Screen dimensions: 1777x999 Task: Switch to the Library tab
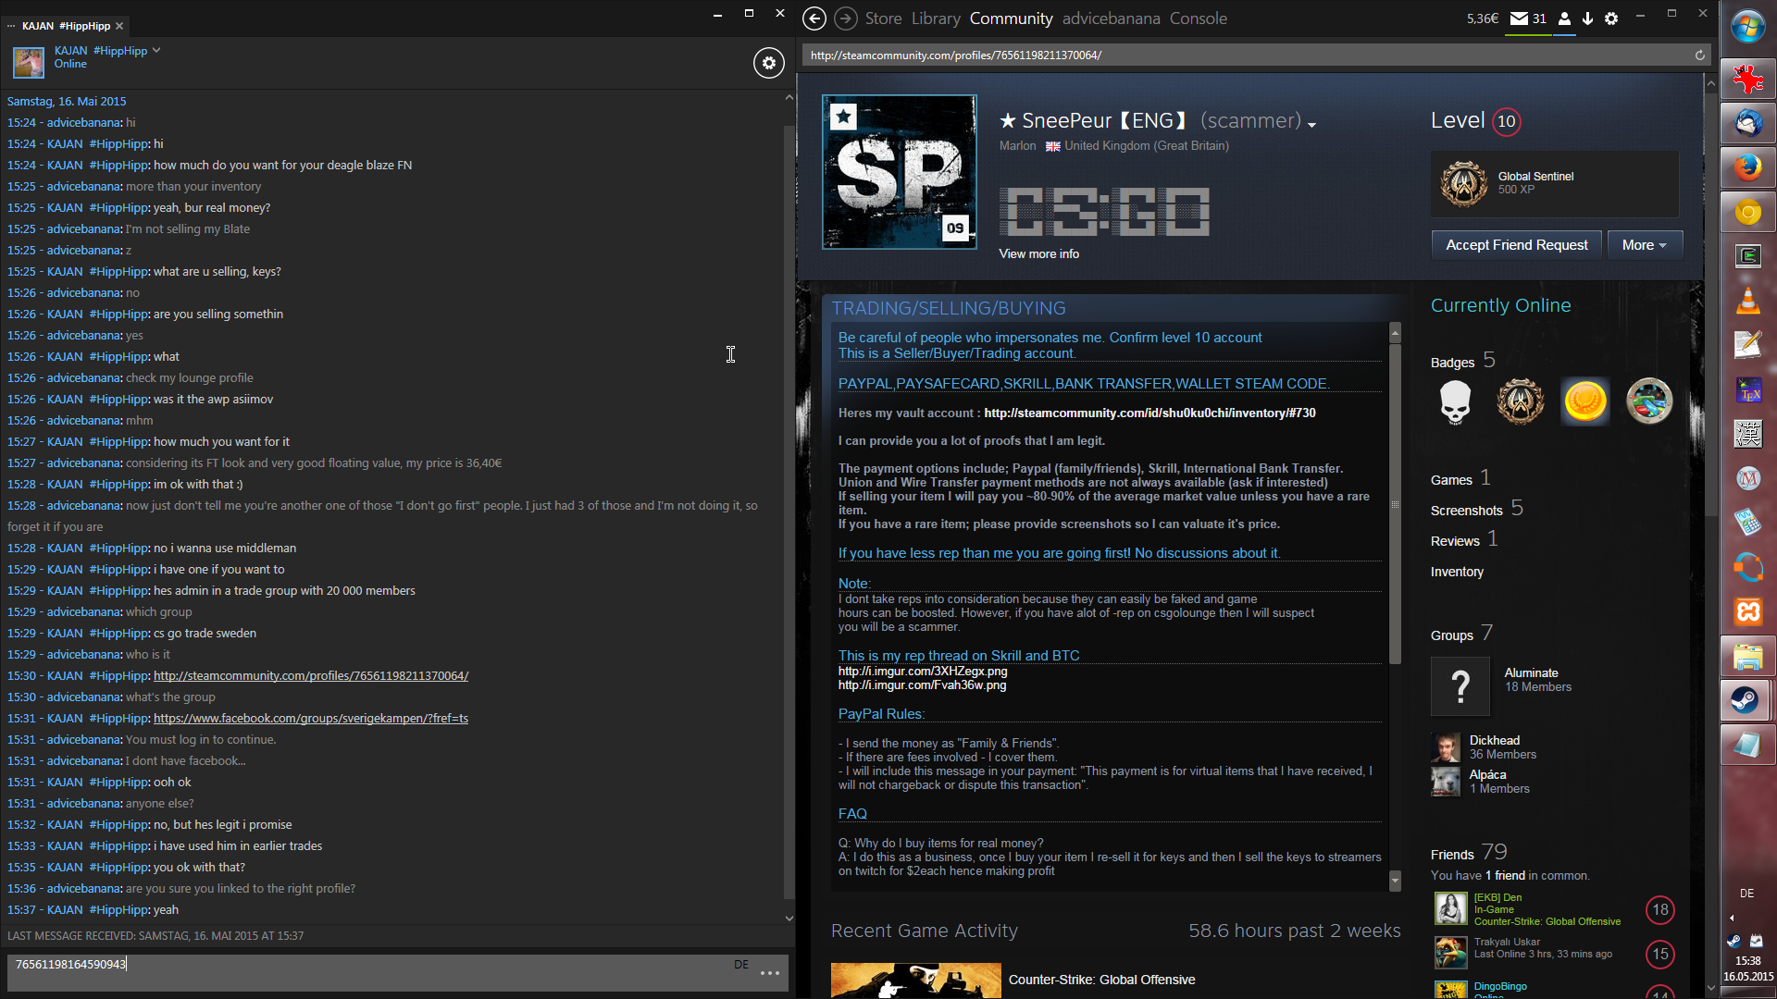935,18
